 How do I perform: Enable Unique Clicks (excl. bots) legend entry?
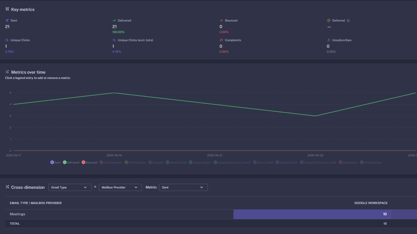(318, 163)
